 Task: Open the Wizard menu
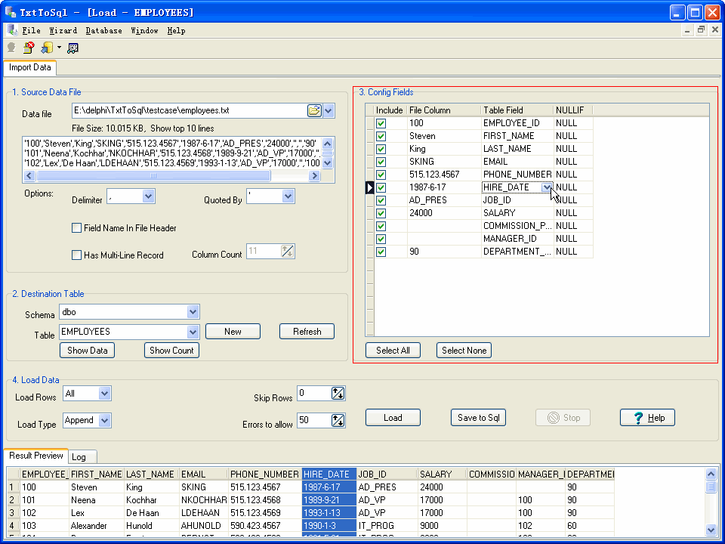point(63,30)
